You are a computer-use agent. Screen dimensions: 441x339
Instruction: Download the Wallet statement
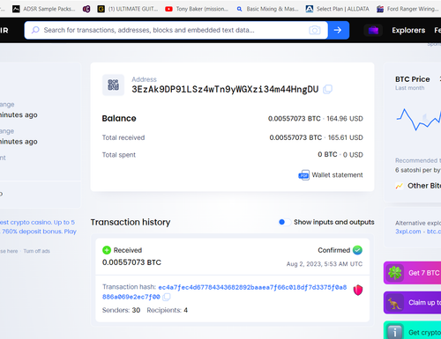coord(337,175)
